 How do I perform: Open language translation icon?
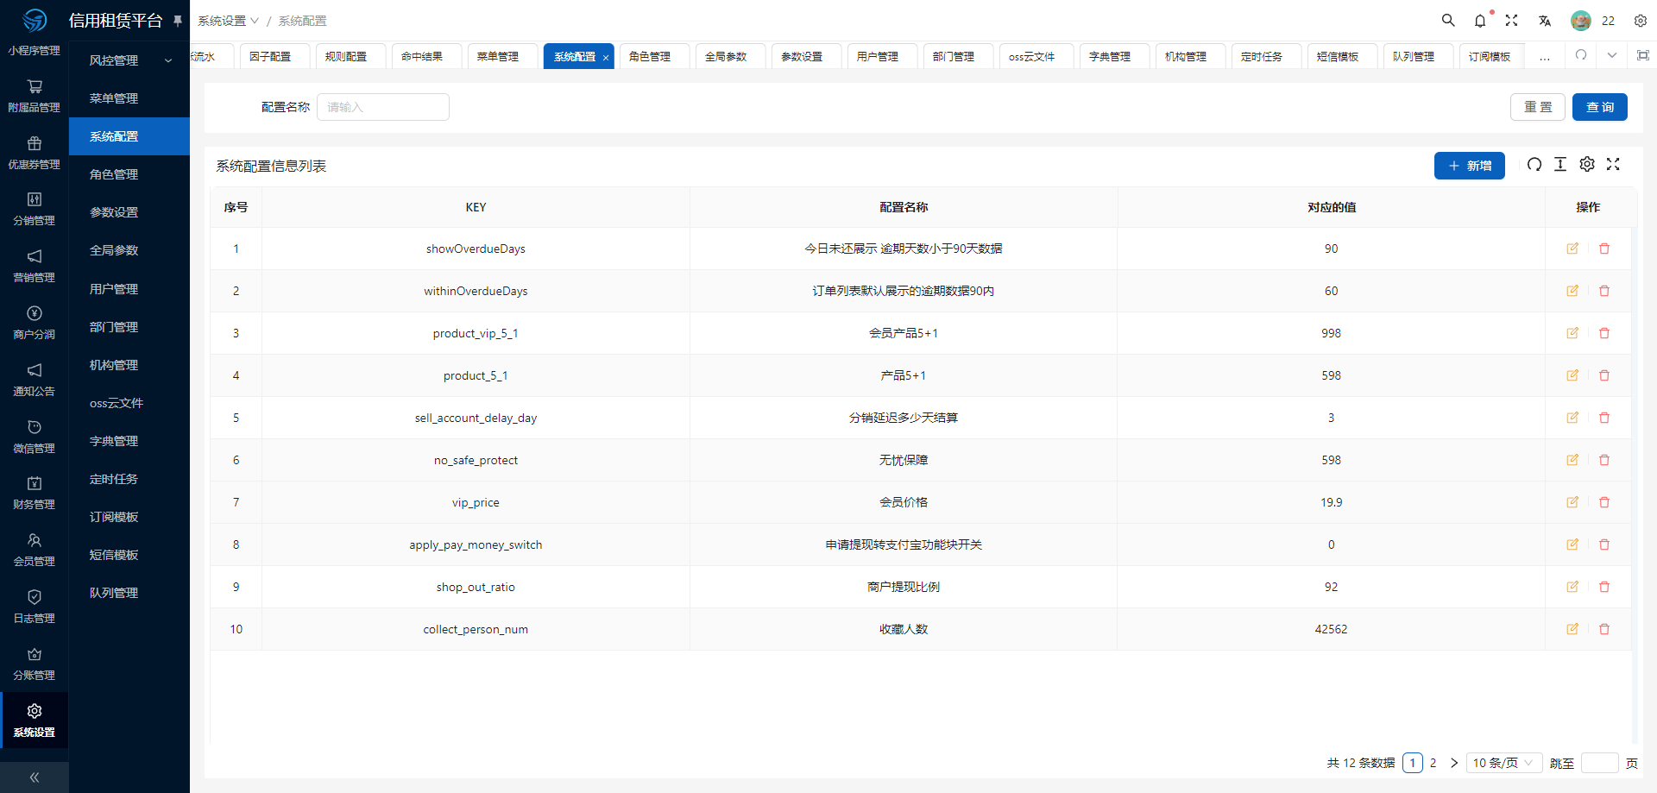(x=1545, y=21)
